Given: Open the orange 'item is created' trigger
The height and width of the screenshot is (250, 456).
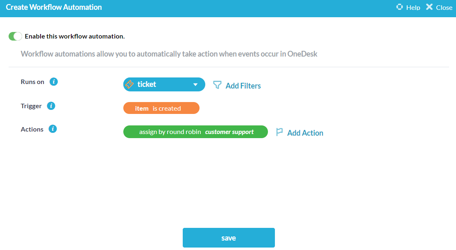Looking at the screenshot, I should coord(161,108).
